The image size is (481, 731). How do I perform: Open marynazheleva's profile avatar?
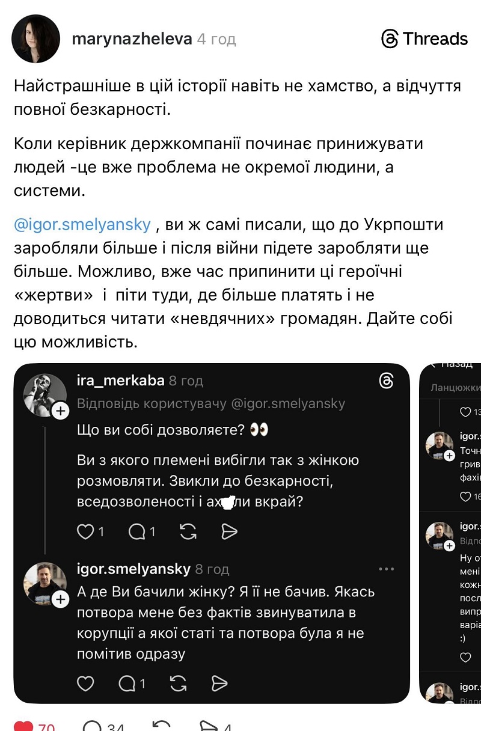pyautogui.click(x=36, y=39)
